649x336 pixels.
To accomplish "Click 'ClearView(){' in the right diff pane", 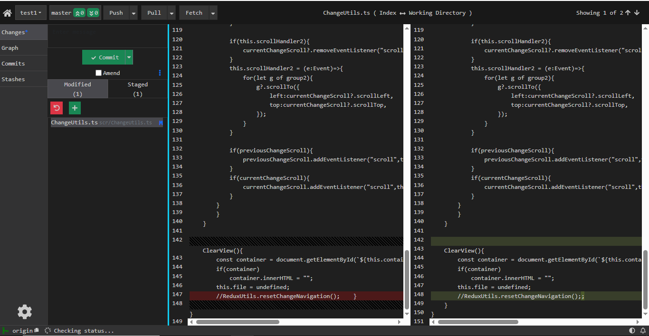I will [x=463, y=251].
